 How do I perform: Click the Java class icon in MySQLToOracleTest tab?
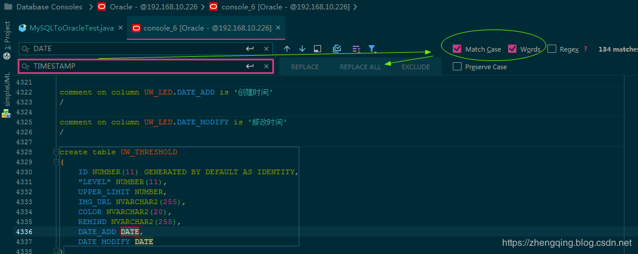23,28
